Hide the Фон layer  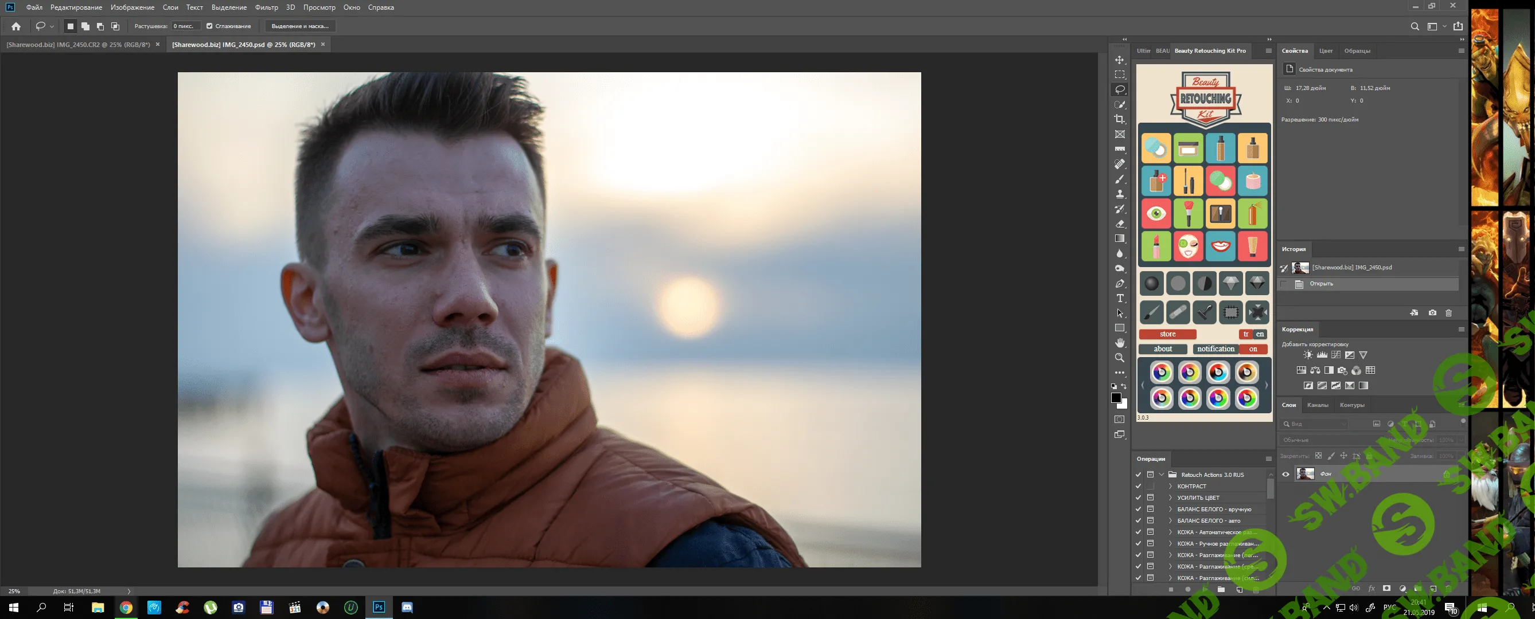coord(1285,475)
